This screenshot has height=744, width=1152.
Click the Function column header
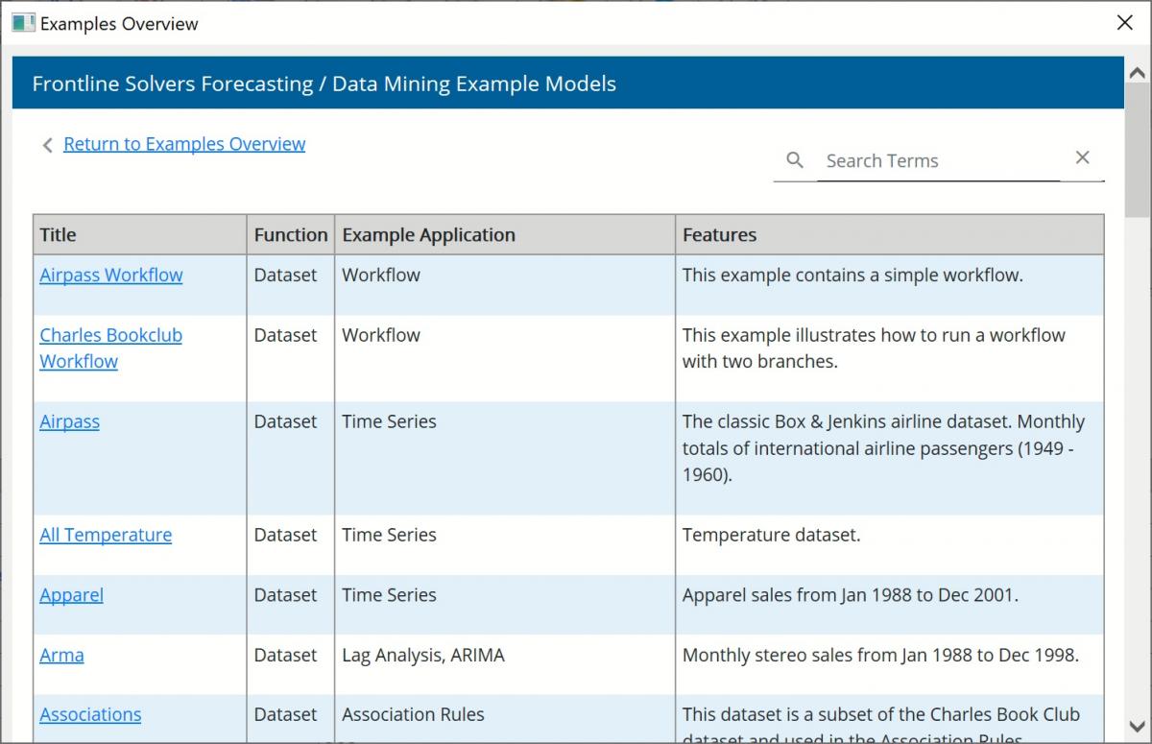click(290, 234)
